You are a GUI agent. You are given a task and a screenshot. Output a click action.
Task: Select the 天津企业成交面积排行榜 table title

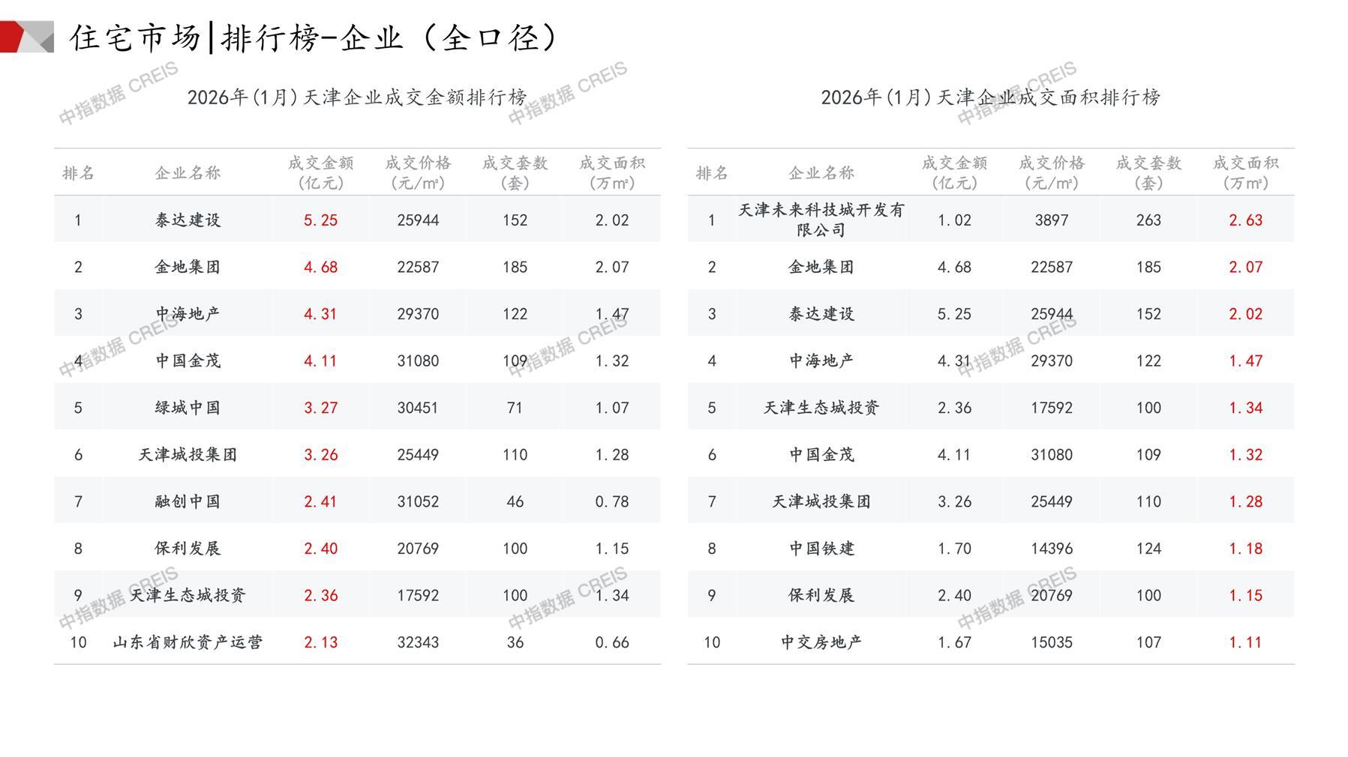(990, 97)
